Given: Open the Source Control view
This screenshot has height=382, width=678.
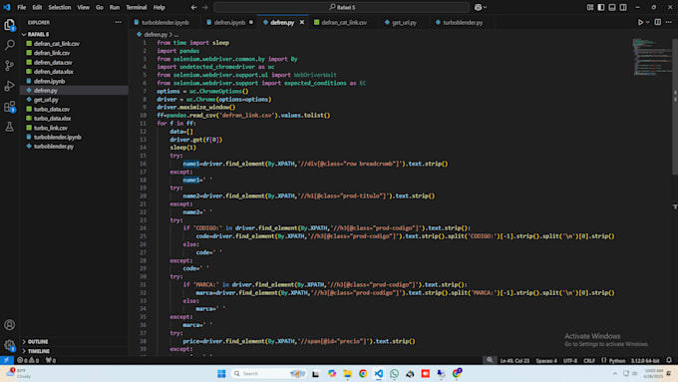Looking at the screenshot, I should (10, 65).
